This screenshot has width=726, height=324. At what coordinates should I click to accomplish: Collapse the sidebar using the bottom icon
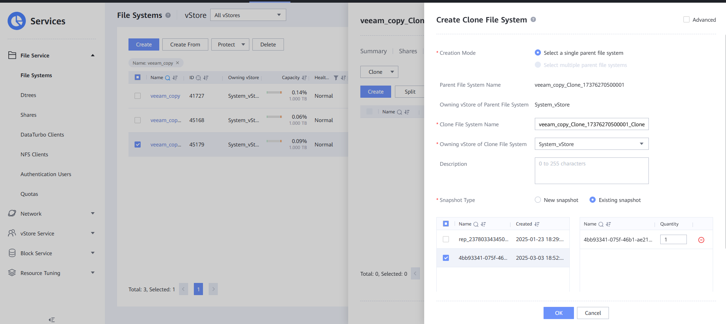pos(52,320)
